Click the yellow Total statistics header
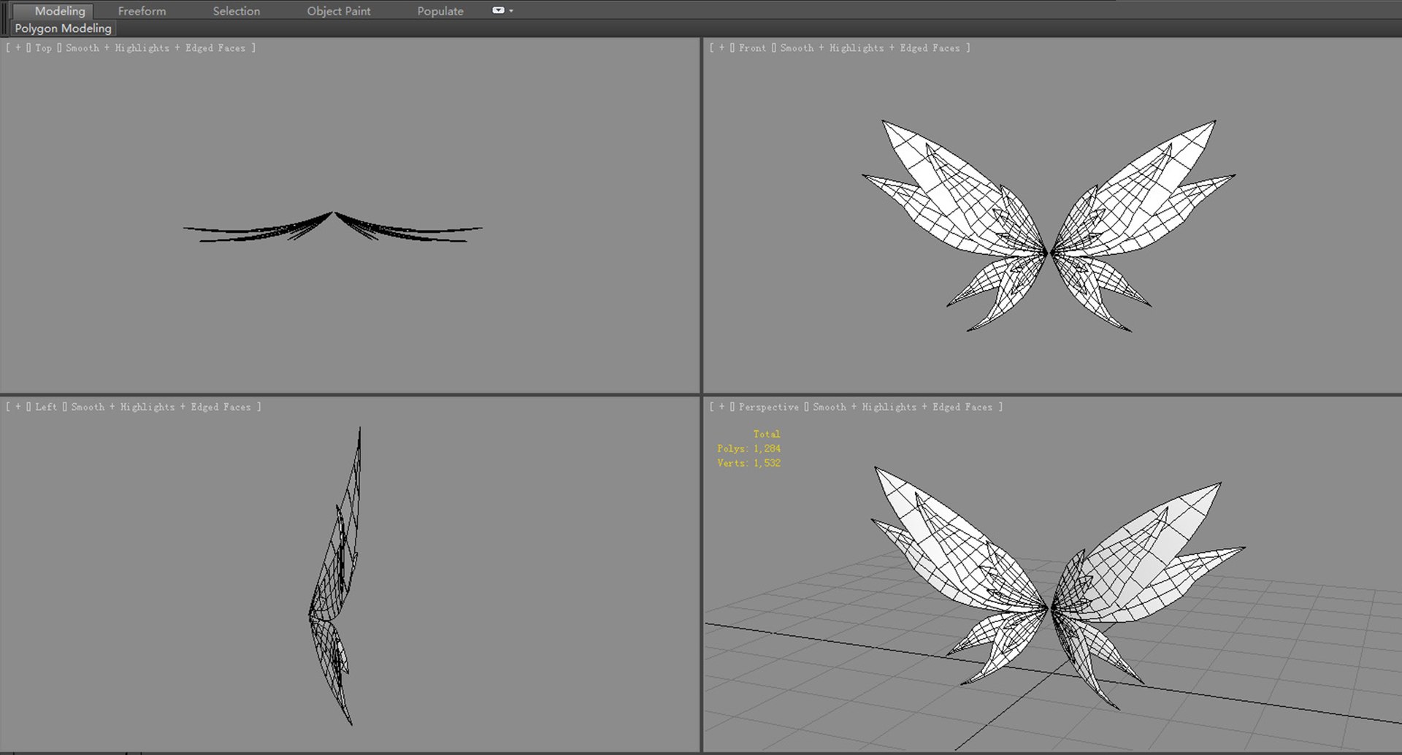The image size is (1402, 755). (x=766, y=434)
